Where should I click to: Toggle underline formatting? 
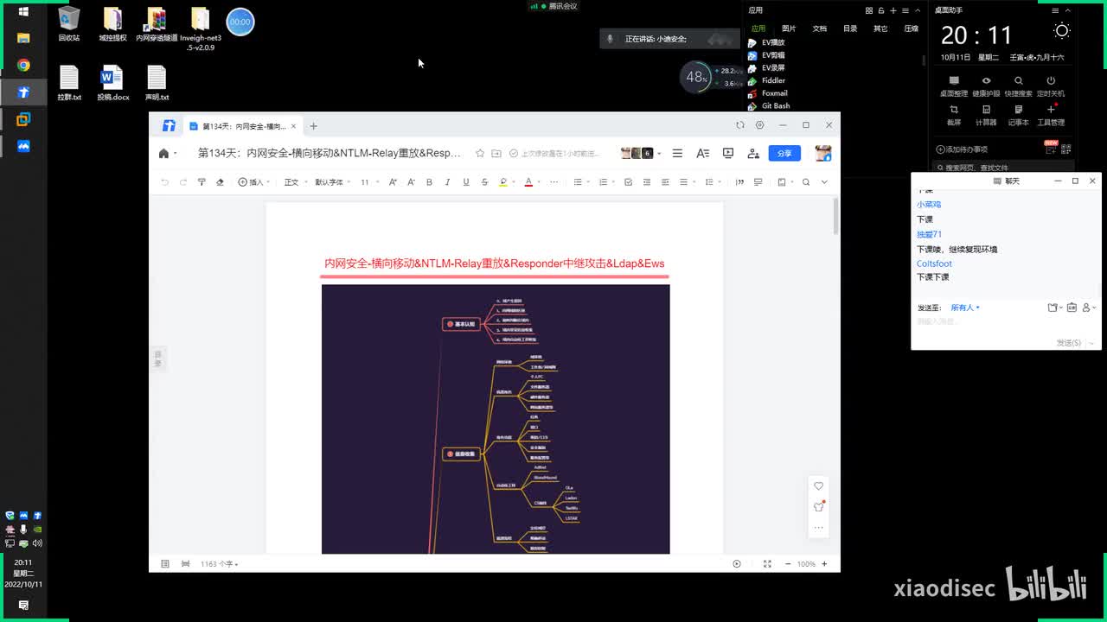click(x=466, y=182)
